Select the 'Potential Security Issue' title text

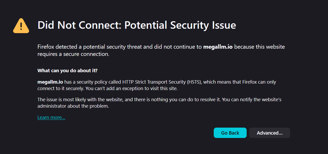[x=180, y=25]
